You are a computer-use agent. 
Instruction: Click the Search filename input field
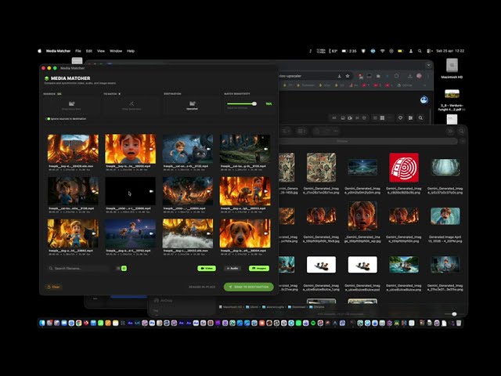78,268
